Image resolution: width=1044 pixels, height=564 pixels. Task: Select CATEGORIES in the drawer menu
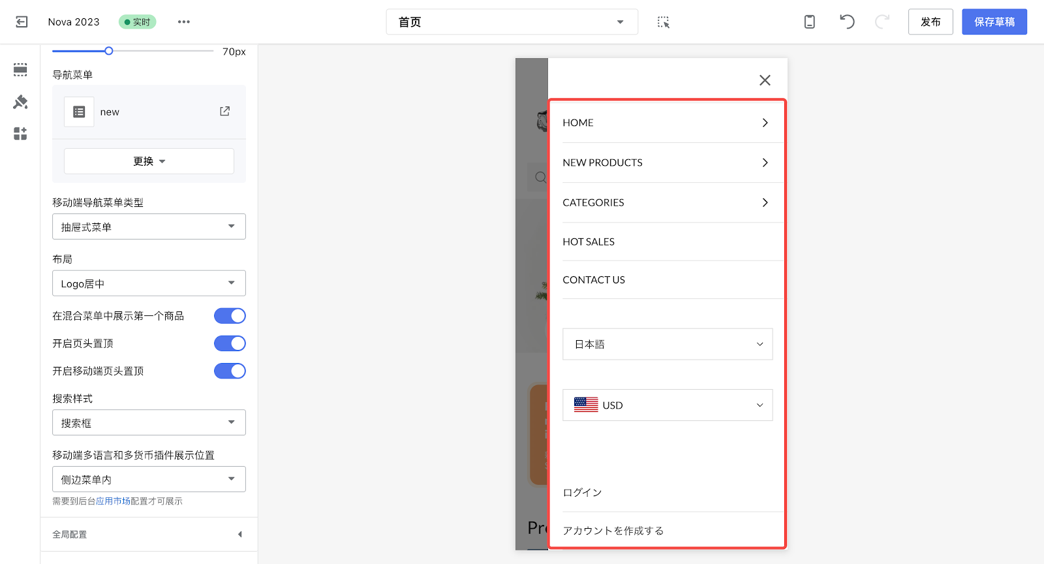point(666,202)
